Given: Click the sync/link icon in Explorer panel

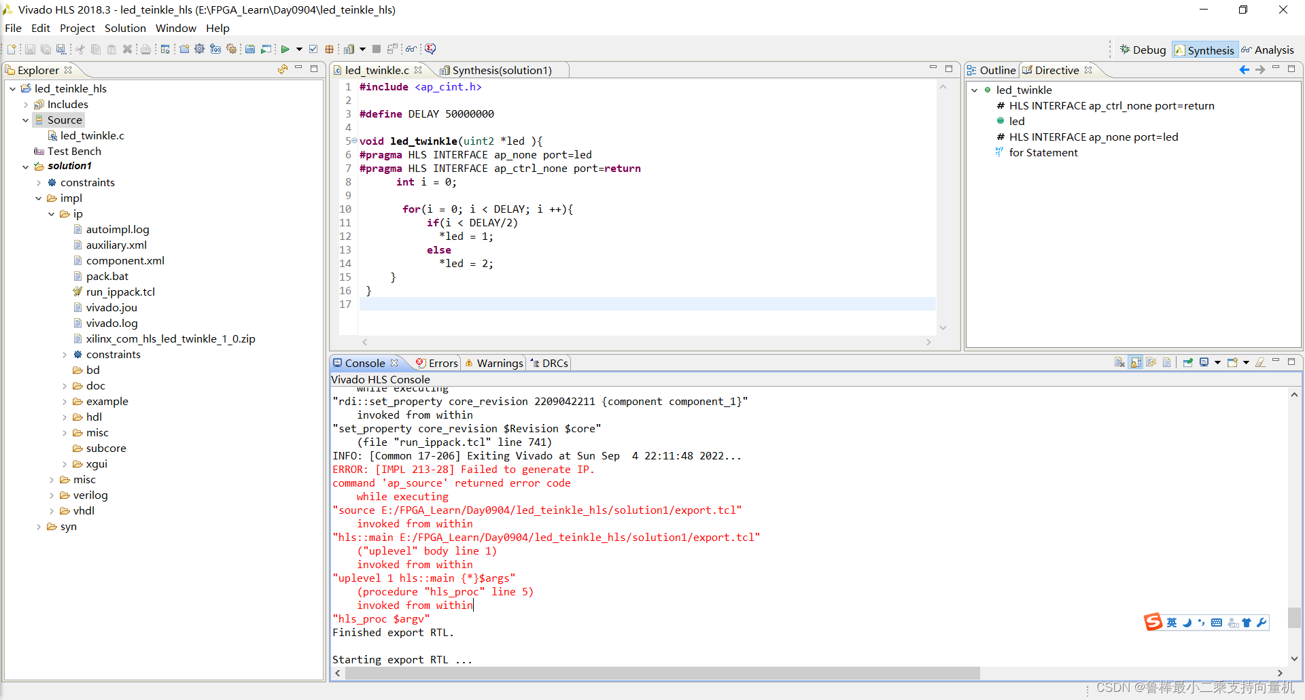Looking at the screenshot, I should coord(283,69).
